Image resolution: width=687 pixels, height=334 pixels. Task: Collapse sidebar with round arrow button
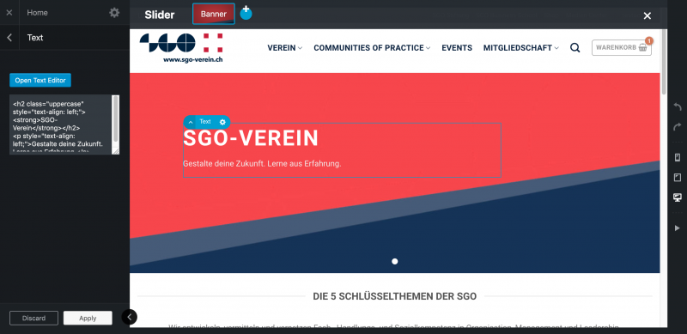click(130, 317)
